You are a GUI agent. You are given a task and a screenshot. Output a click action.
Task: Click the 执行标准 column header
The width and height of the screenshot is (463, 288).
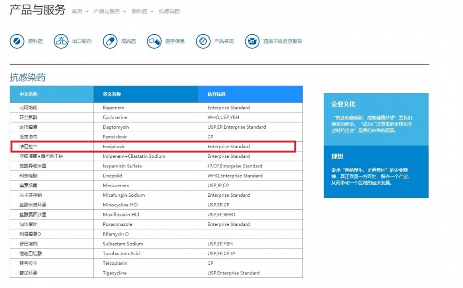point(250,94)
